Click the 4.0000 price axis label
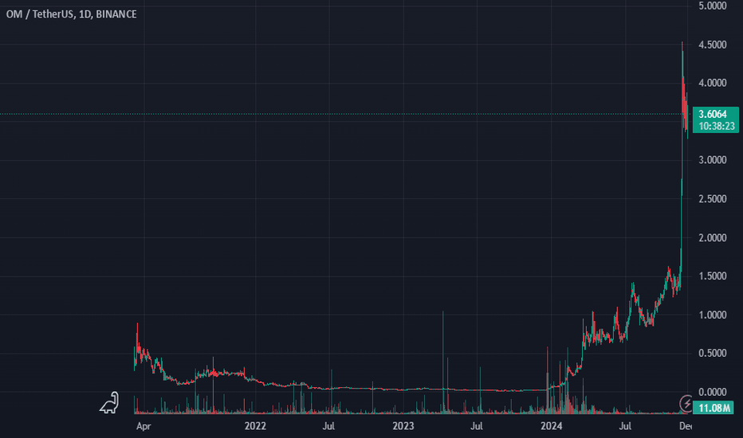 pos(713,83)
